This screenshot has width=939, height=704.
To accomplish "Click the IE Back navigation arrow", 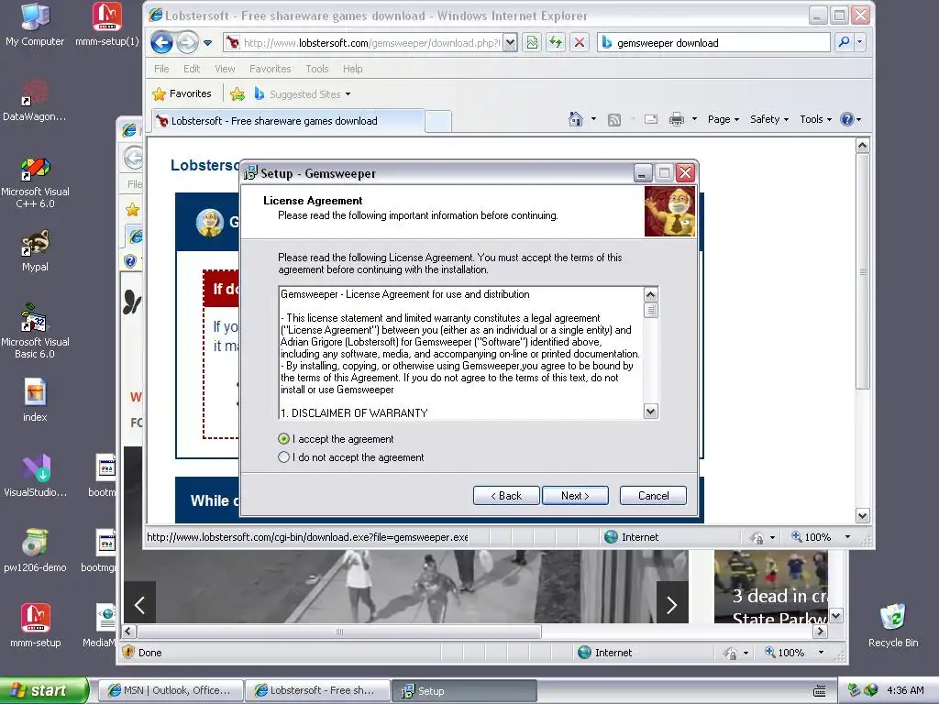I will point(161,42).
